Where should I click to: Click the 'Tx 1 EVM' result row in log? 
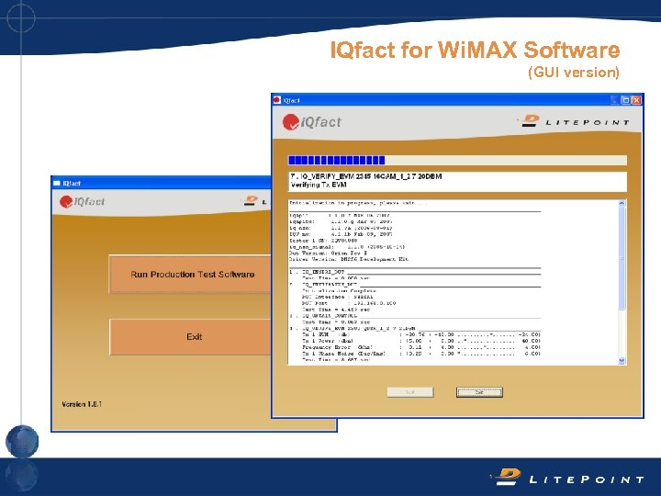pyautogui.click(x=421, y=334)
